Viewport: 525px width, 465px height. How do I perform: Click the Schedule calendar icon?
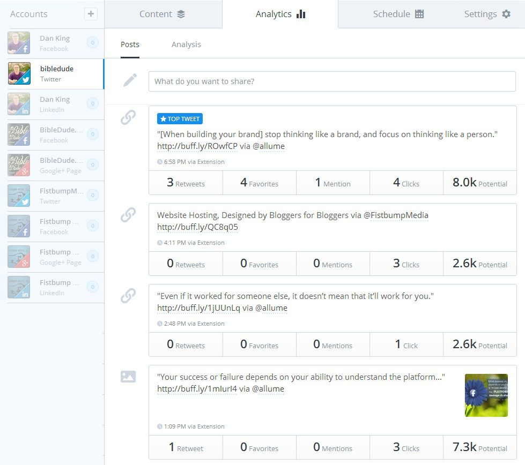[420, 14]
